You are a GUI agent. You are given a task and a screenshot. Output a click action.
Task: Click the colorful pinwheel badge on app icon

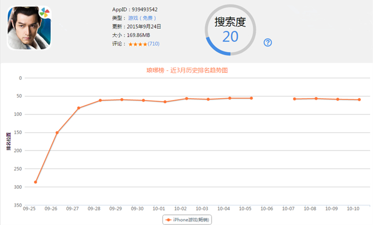(x=44, y=12)
